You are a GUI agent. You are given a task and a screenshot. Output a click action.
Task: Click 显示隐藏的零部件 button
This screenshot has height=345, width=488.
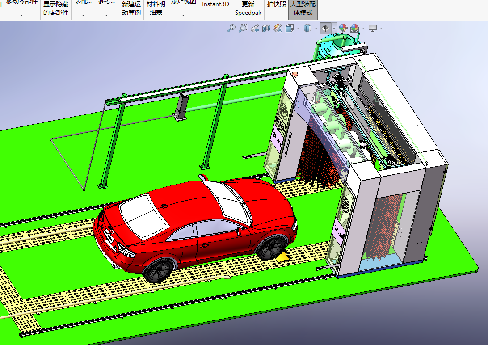56,8
